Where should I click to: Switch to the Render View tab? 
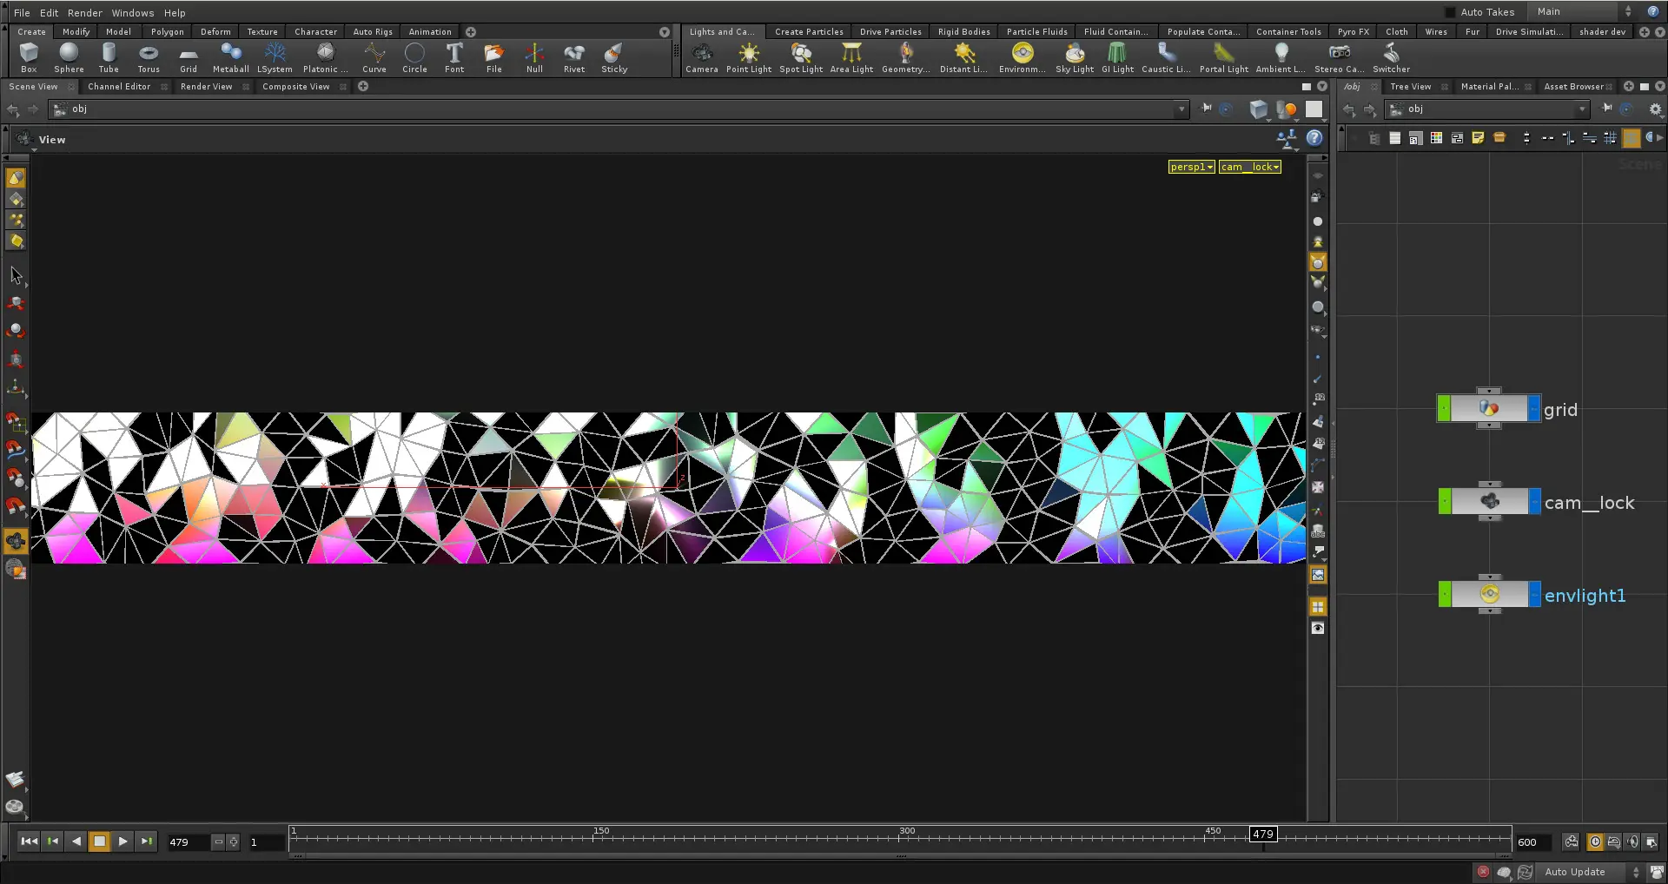(x=206, y=87)
